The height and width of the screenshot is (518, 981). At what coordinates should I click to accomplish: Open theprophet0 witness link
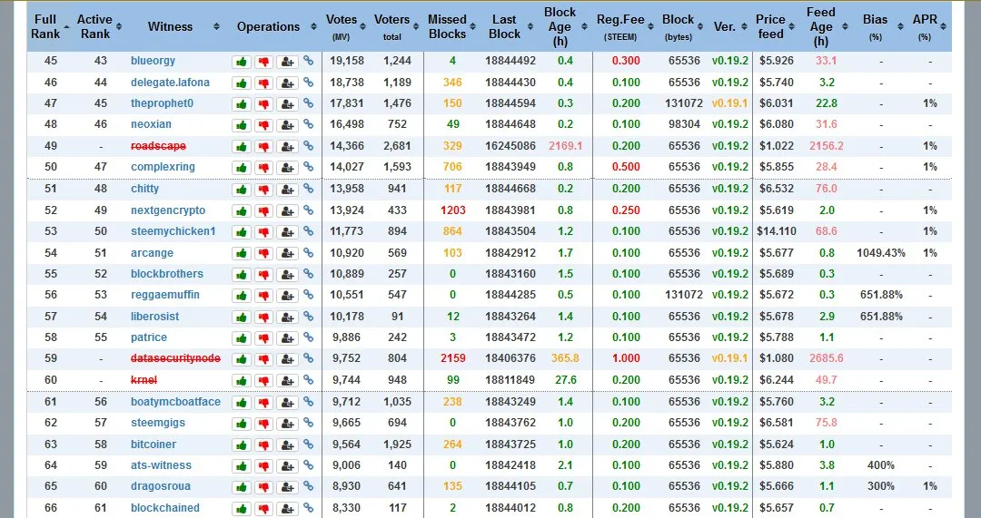[162, 103]
